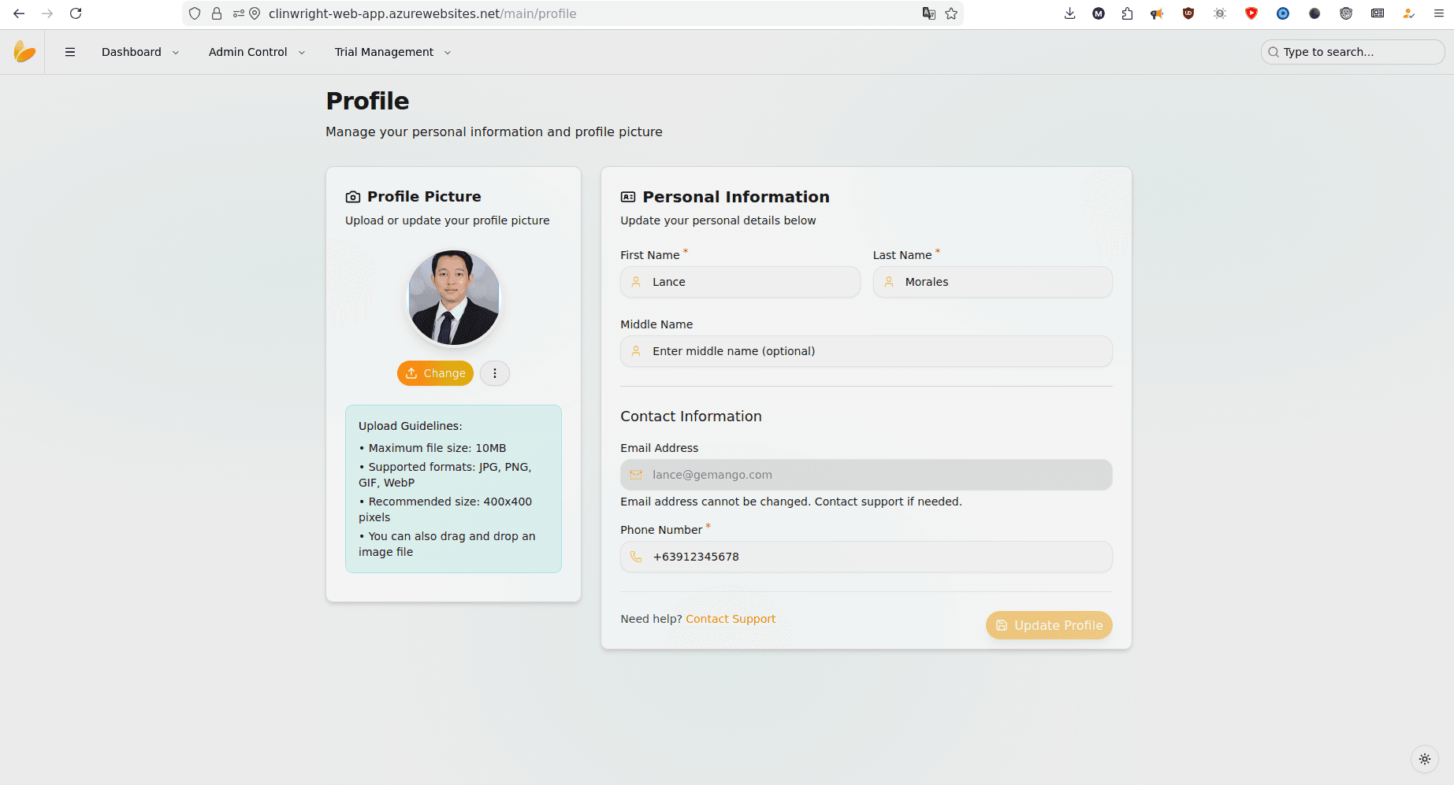Image resolution: width=1454 pixels, height=785 pixels.
Task: Reload the page using the refresh icon
Action: tap(76, 13)
